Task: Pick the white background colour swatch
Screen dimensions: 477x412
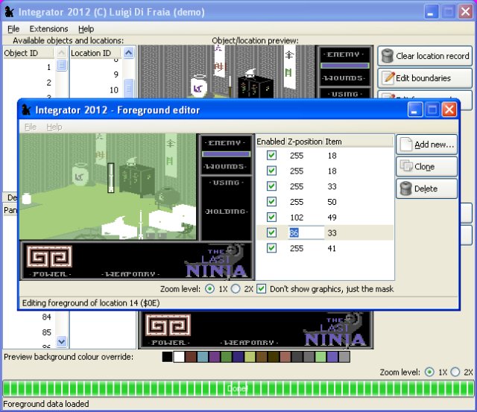Action: pos(179,357)
